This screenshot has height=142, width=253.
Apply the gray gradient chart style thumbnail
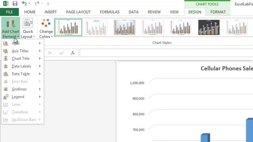click(125, 27)
